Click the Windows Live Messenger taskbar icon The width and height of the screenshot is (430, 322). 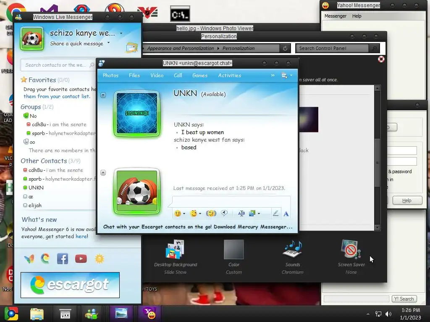coord(92,314)
